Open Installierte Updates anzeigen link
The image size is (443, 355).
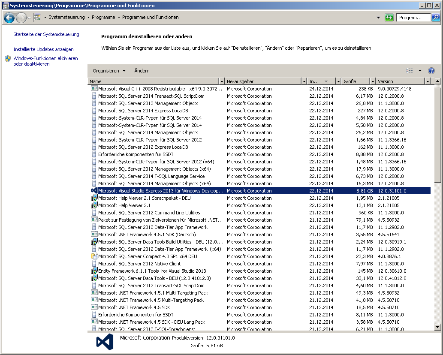43,49
